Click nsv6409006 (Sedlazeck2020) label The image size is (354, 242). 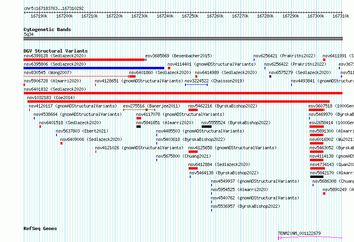coord(91,139)
